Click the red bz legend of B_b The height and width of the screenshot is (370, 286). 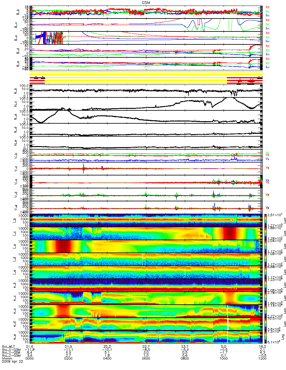point(268,7)
